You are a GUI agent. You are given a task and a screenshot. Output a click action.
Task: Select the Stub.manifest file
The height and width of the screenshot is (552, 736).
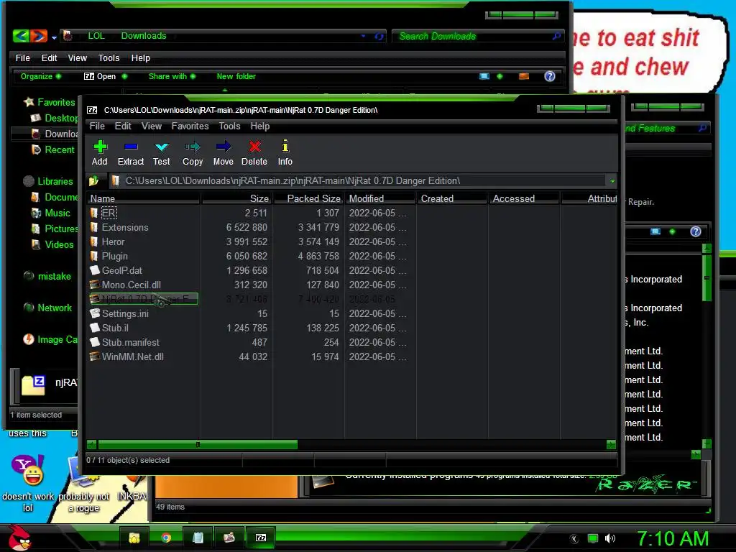pyautogui.click(x=131, y=343)
